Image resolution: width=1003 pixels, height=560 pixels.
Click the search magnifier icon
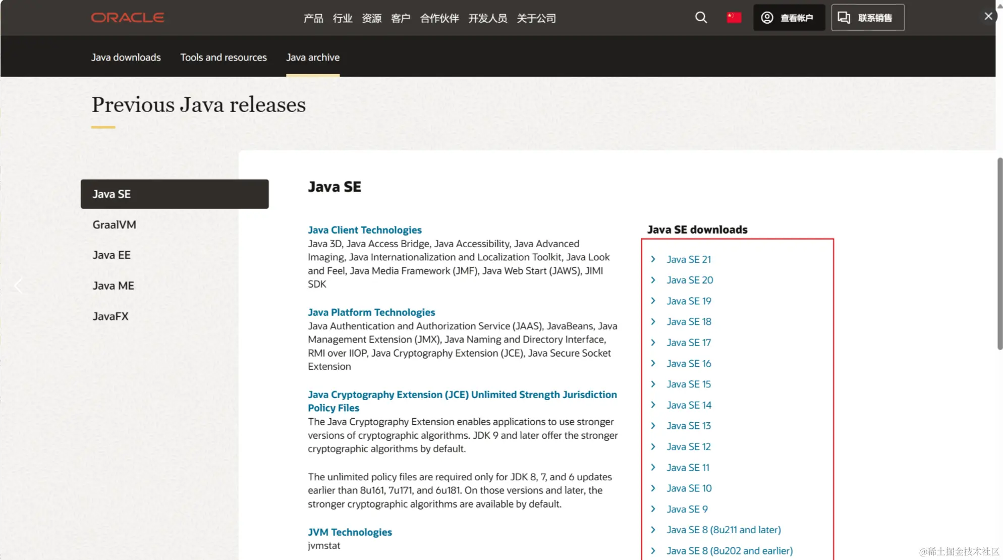coord(701,18)
